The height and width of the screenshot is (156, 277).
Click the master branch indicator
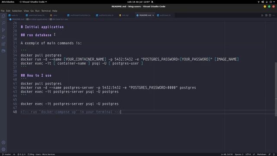[6, 154]
